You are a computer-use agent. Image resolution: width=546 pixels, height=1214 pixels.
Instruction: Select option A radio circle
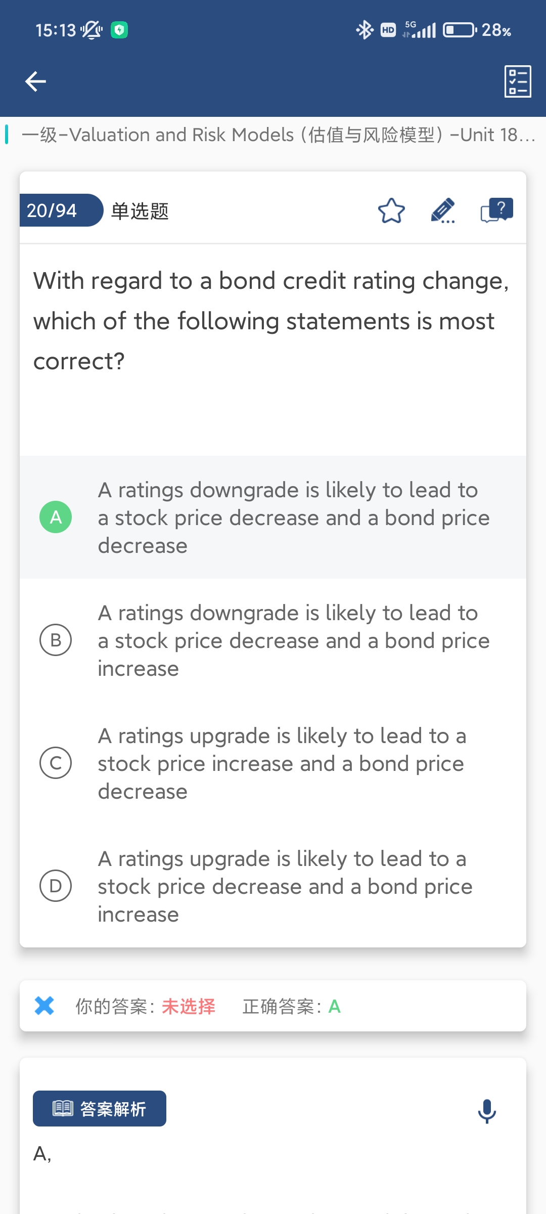(x=56, y=517)
